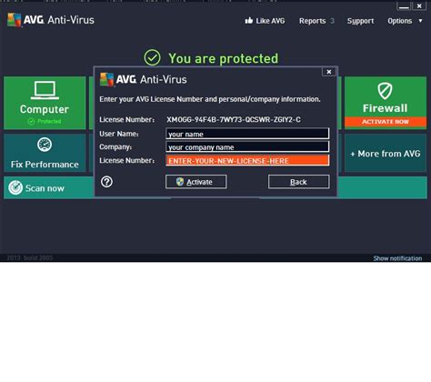The height and width of the screenshot is (382, 431).
Task: Click the 'You are protected' status text
Action: click(x=223, y=58)
